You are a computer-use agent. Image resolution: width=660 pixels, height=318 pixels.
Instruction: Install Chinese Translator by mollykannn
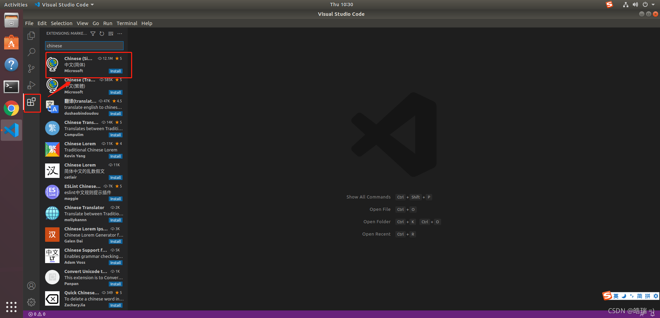point(116,220)
